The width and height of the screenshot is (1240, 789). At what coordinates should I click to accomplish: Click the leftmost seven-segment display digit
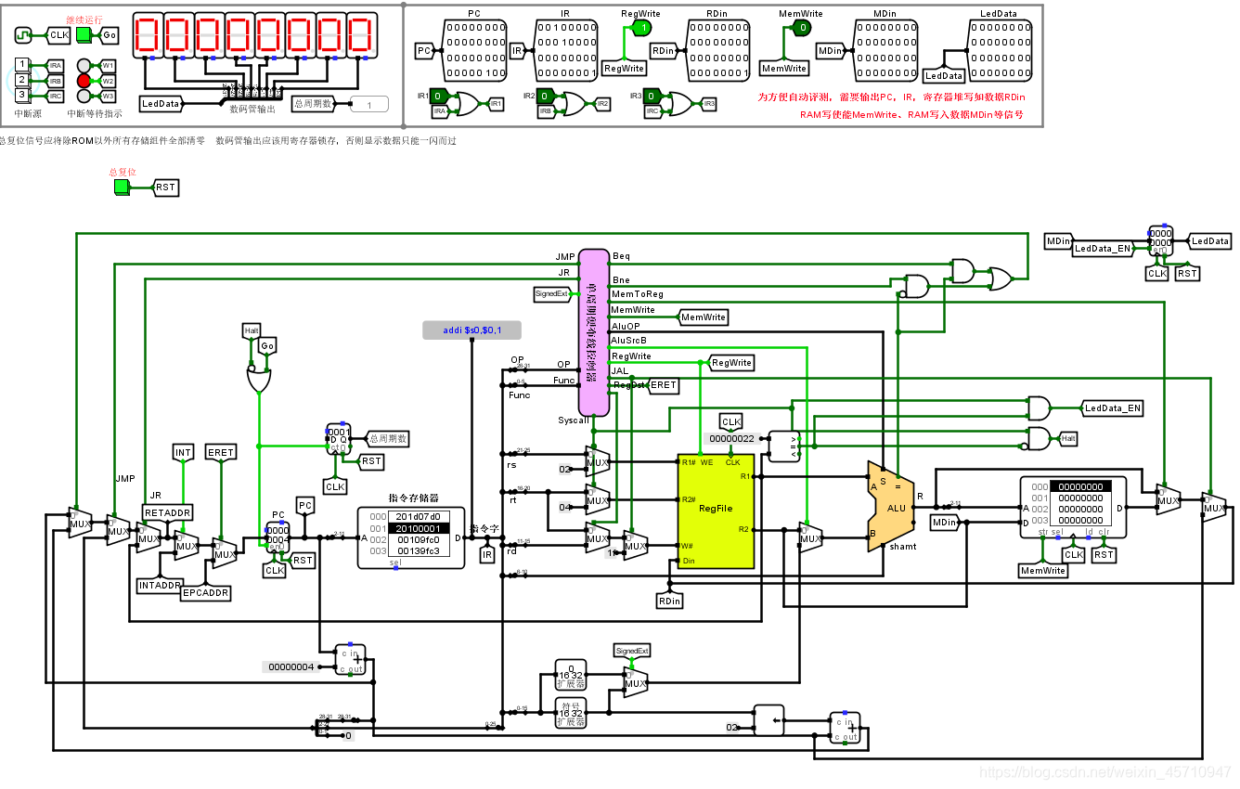pyautogui.click(x=149, y=35)
